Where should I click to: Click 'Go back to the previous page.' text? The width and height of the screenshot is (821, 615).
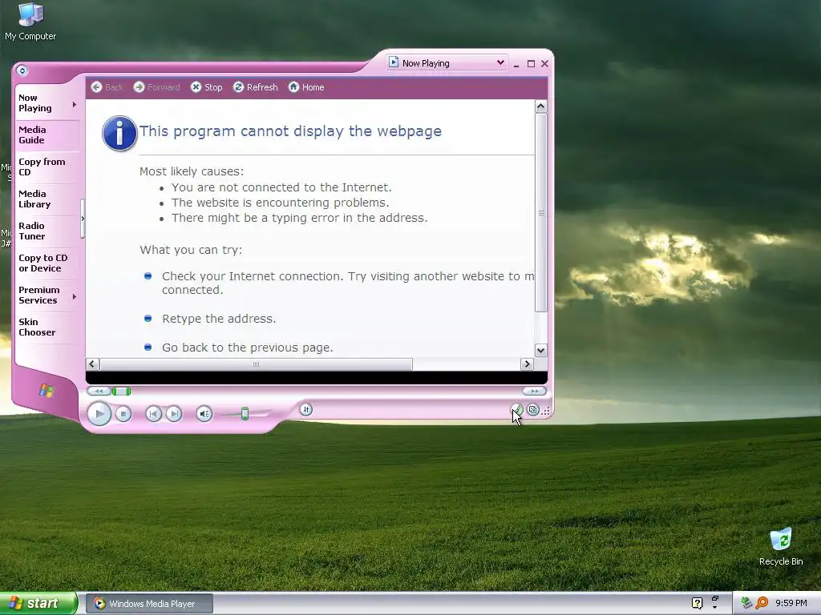tap(247, 348)
